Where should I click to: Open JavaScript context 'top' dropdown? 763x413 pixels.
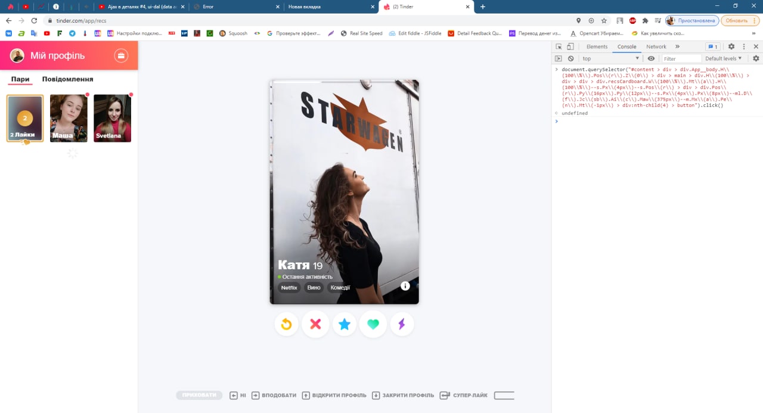tap(610, 58)
